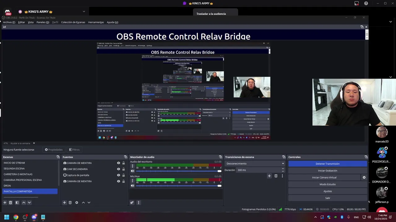This screenshot has width=396, height=222.
Task: Open the Editar menu
Action: 21,22
